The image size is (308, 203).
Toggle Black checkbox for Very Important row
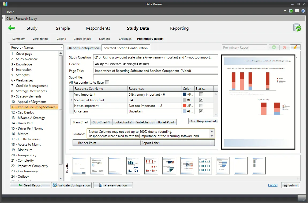coord(201,95)
